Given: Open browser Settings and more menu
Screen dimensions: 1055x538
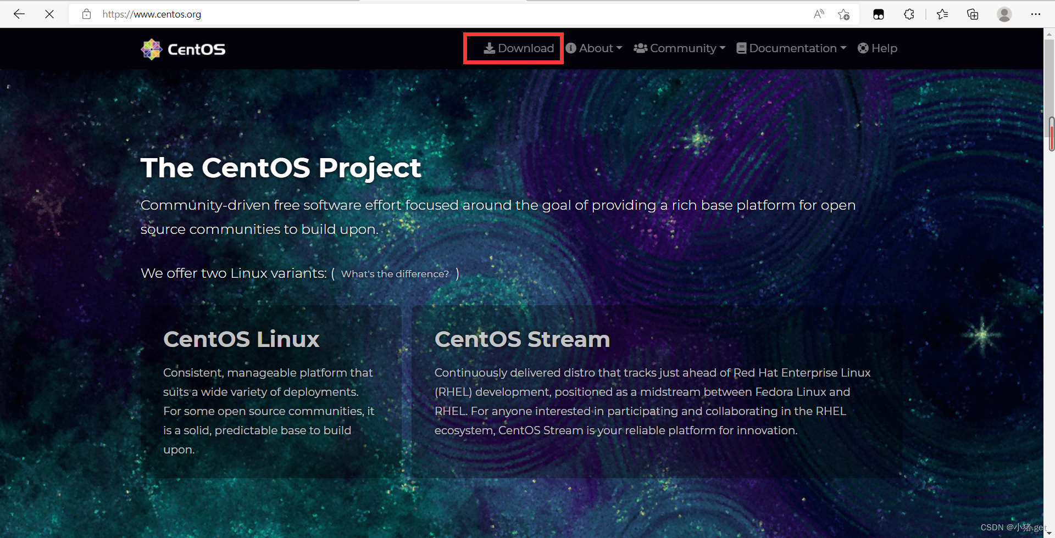Looking at the screenshot, I should pos(1036,14).
